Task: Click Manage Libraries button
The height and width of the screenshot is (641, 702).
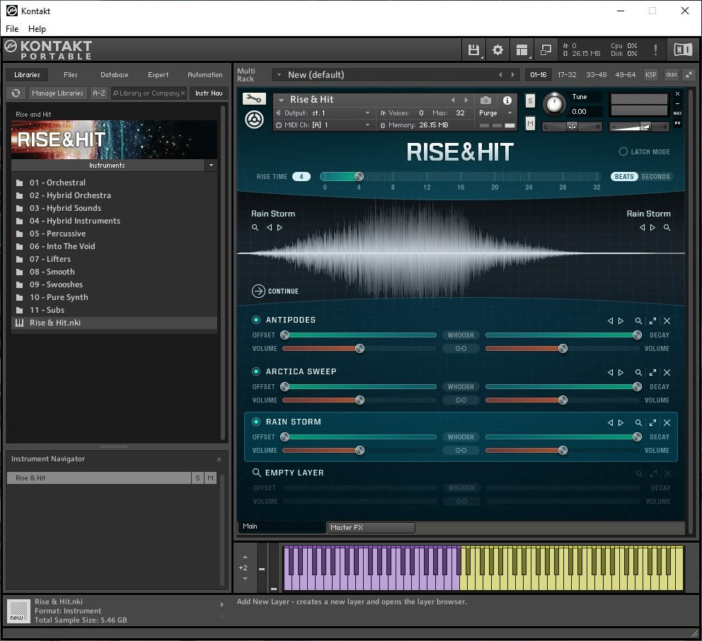Action: tap(57, 93)
